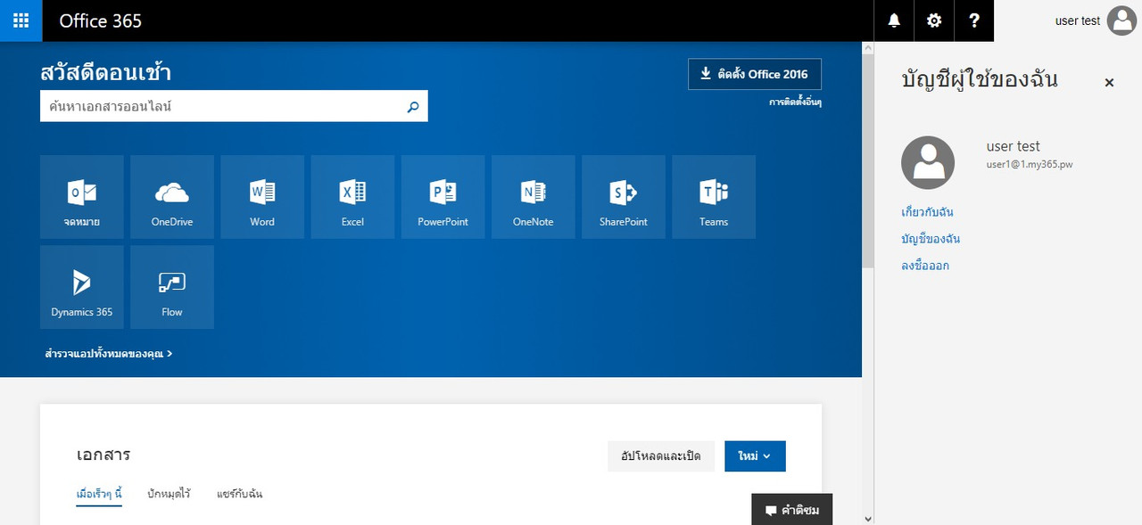1142x525 pixels.
Task: Open the help question mark
Action: tap(974, 21)
